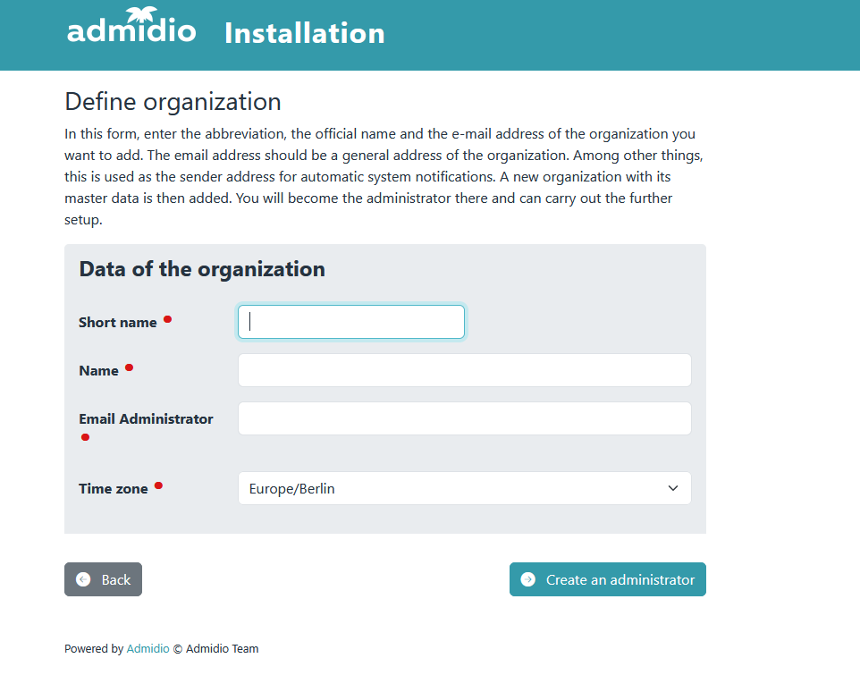860x675 pixels.
Task: Click the Name text field
Action: [464, 370]
